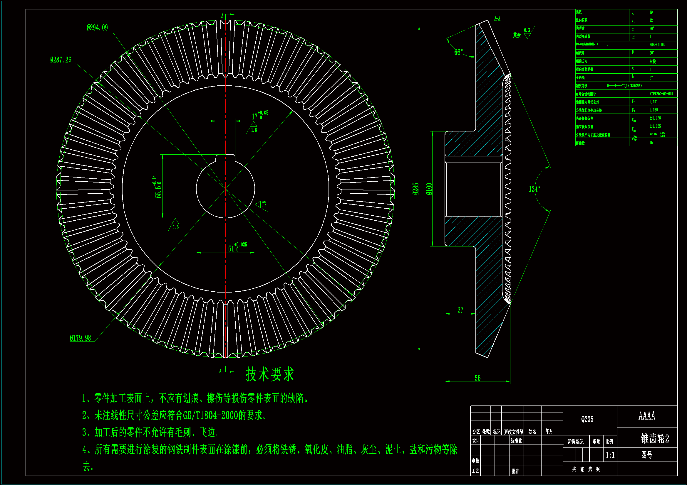Image resolution: width=687 pixels, height=485 pixels.
Task: Select the 1:1 scale cell
Action: (x=610, y=455)
